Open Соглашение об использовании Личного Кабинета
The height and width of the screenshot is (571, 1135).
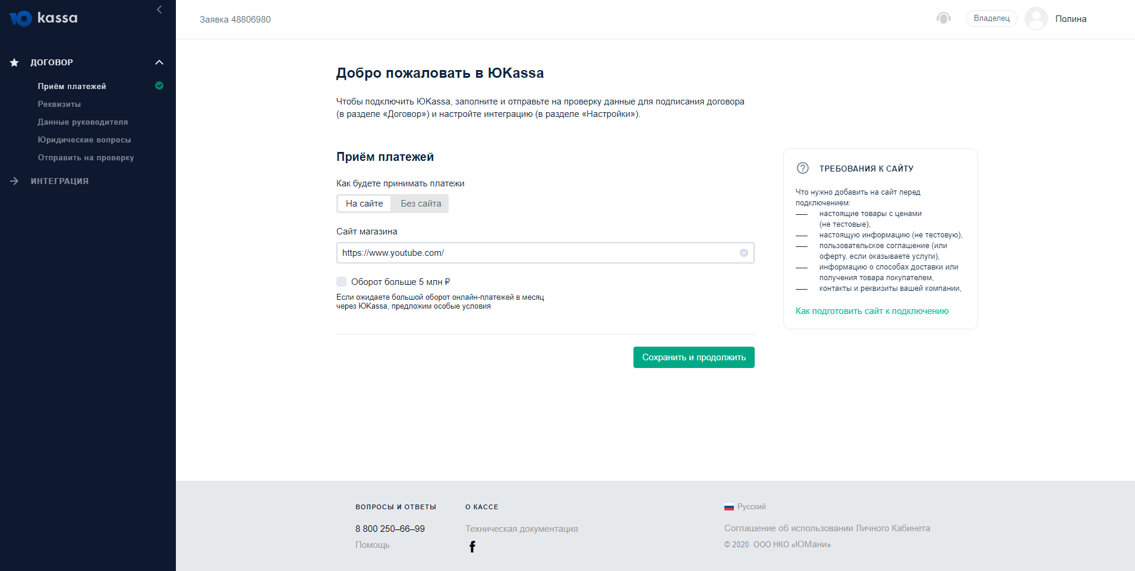(x=827, y=528)
